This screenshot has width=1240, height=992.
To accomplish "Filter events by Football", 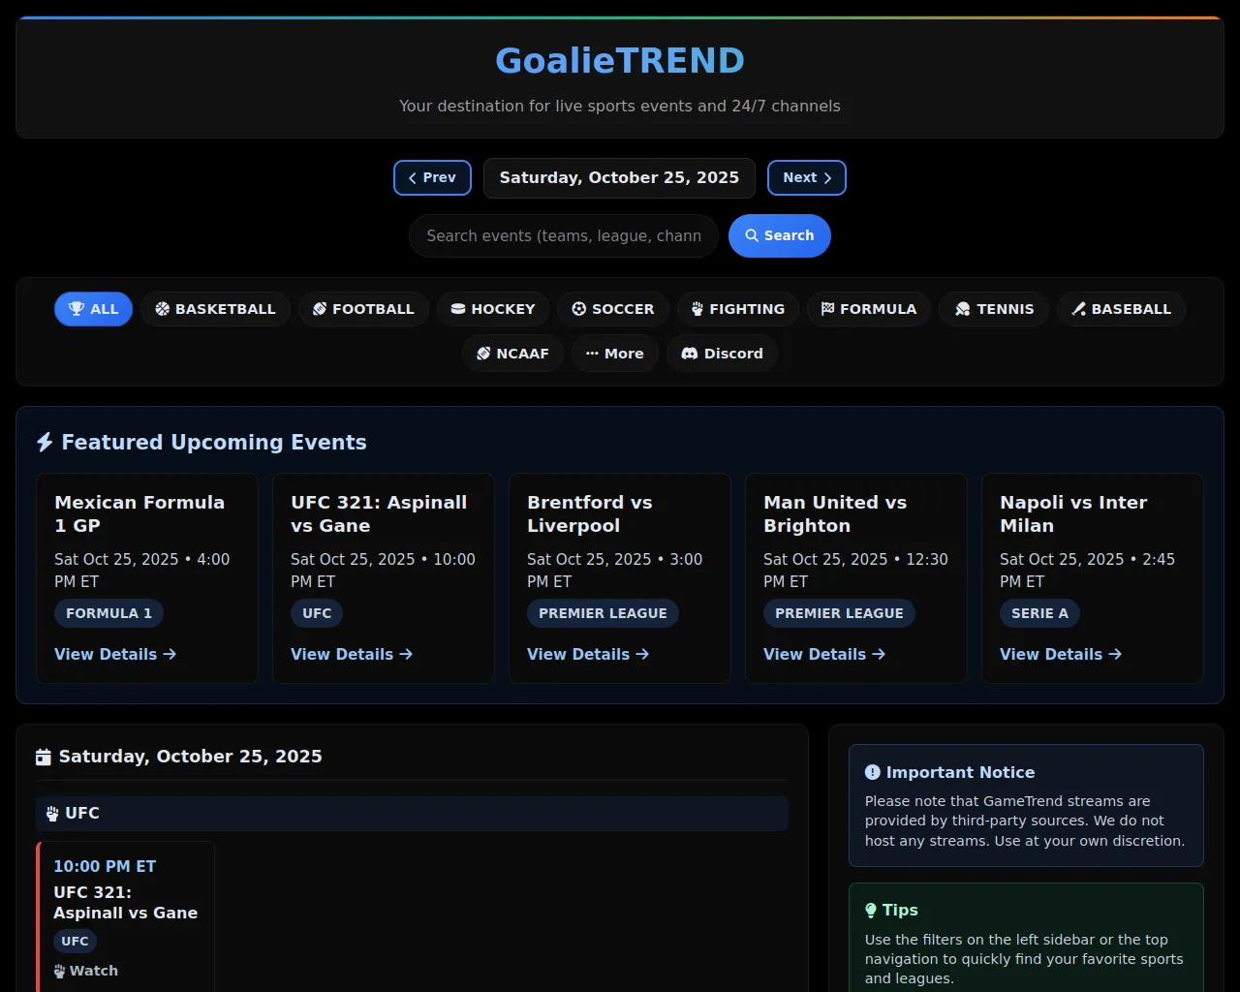I will [x=363, y=309].
